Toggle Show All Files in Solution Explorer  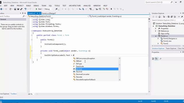[x=175, y=17]
